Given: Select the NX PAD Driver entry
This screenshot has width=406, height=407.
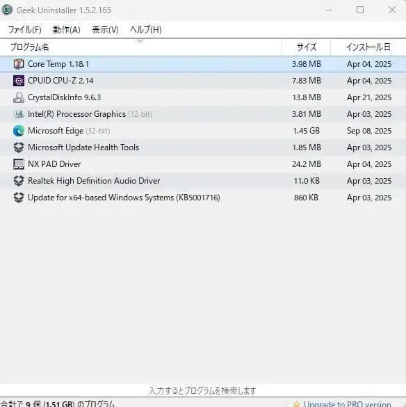Looking at the screenshot, I should coord(203,164).
